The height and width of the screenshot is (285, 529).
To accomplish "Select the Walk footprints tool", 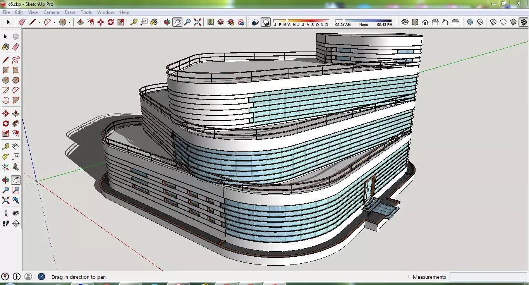I will point(5,223).
